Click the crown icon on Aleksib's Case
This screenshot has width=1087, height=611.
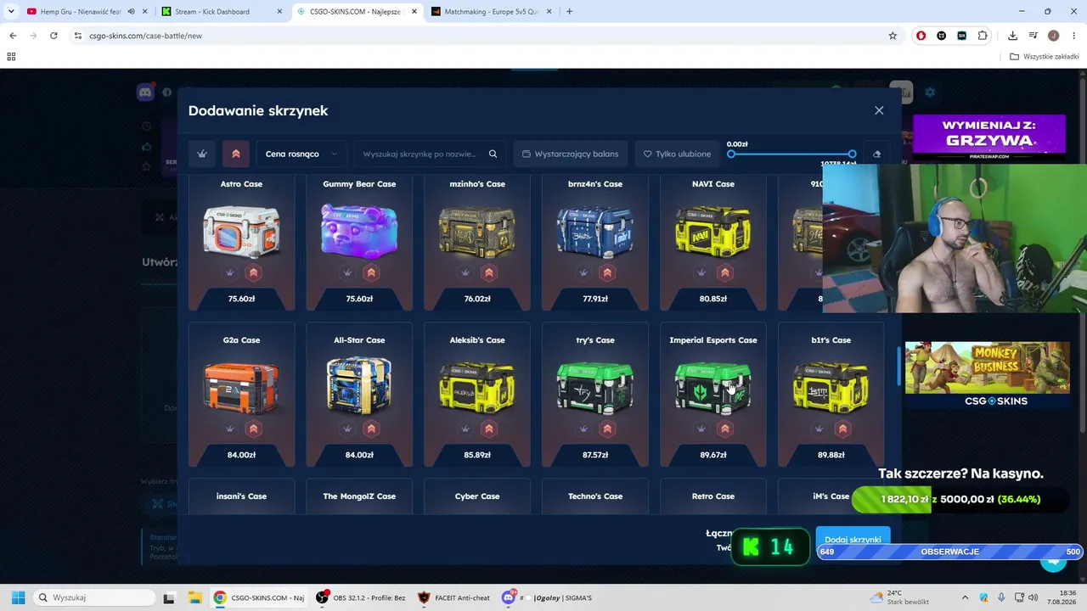tap(465, 429)
